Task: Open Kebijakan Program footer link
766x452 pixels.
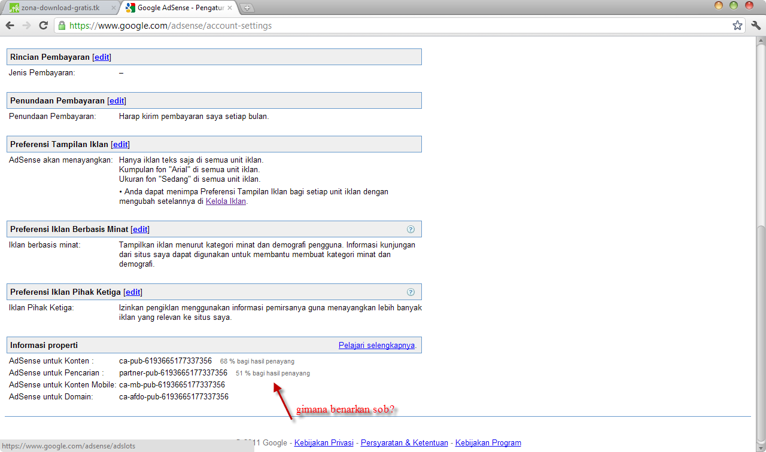Action: [x=488, y=443]
